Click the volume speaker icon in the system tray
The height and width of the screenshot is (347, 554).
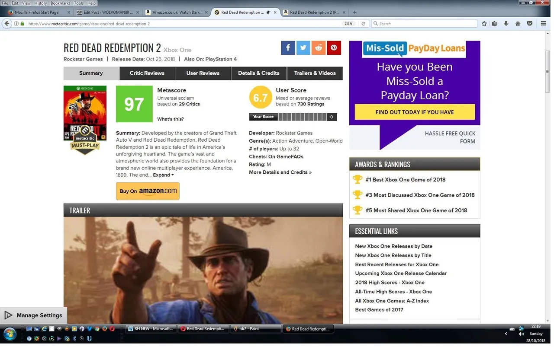tap(521, 334)
